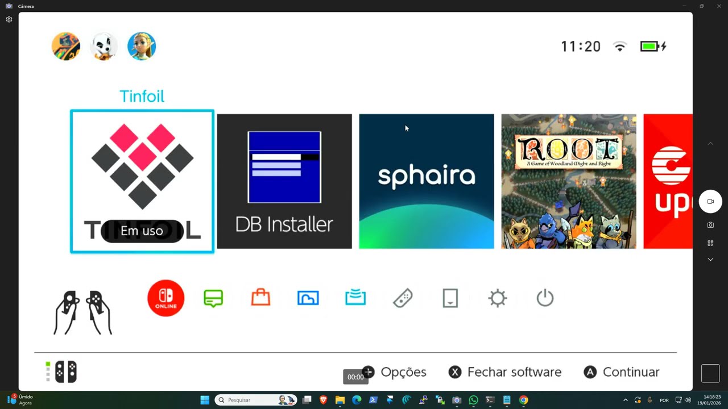This screenshot has width=728, height=409.
Task: Click the Joy-Con controller status icon
Action: click(x=61, y=372)
